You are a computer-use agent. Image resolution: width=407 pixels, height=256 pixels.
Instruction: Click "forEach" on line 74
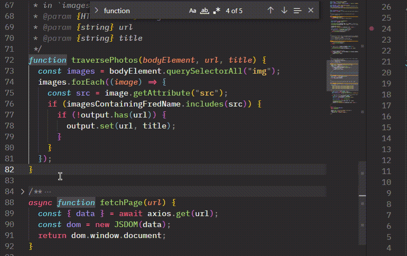pos(88,82)
